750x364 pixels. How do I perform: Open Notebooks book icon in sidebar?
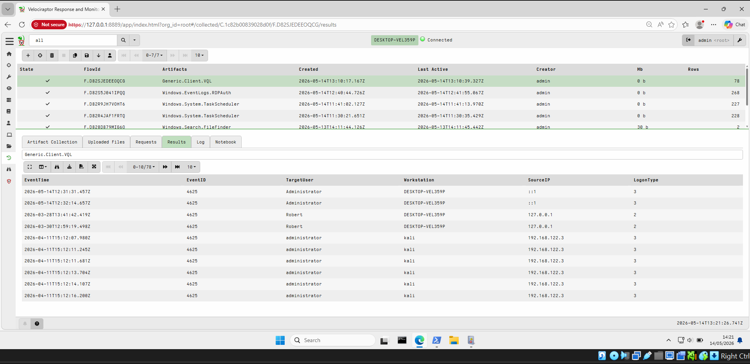click(x=9, y=111)
